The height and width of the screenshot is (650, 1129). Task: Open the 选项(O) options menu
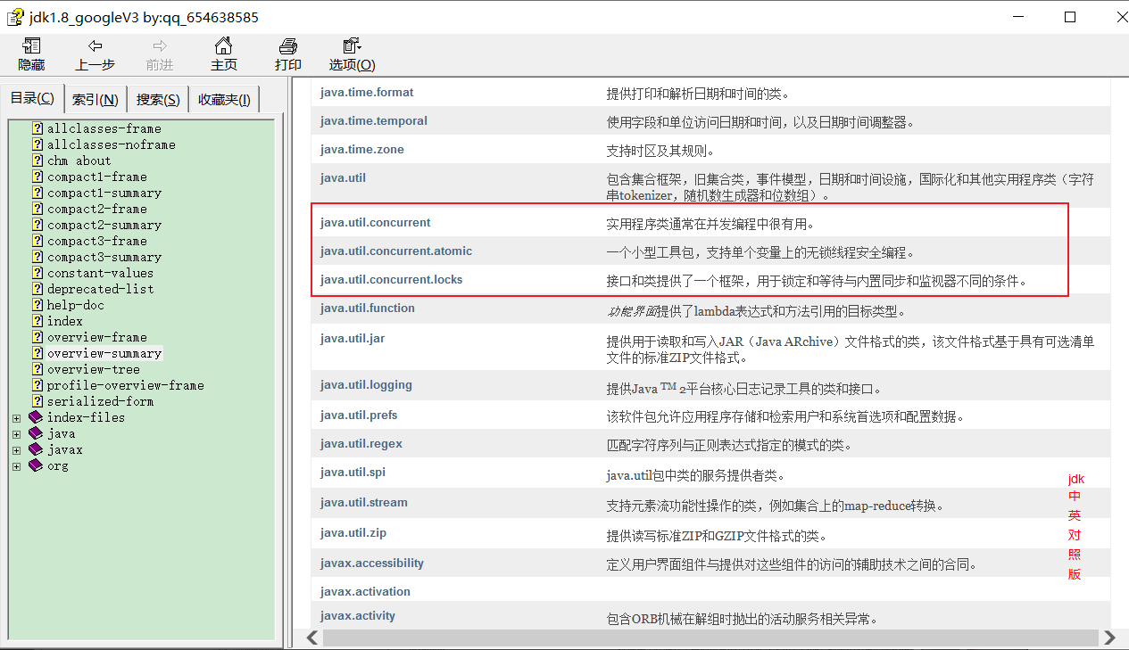[352, 54]
